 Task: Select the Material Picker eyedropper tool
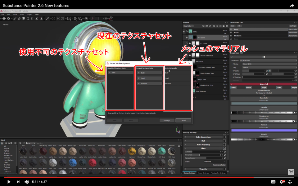pyautogui.click(x=48, y=18)
